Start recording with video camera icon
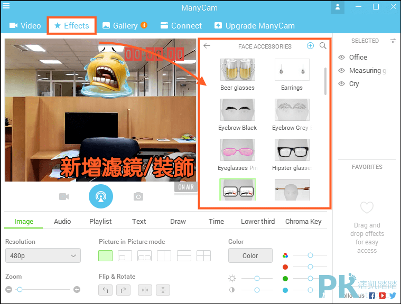 (64, 196)
